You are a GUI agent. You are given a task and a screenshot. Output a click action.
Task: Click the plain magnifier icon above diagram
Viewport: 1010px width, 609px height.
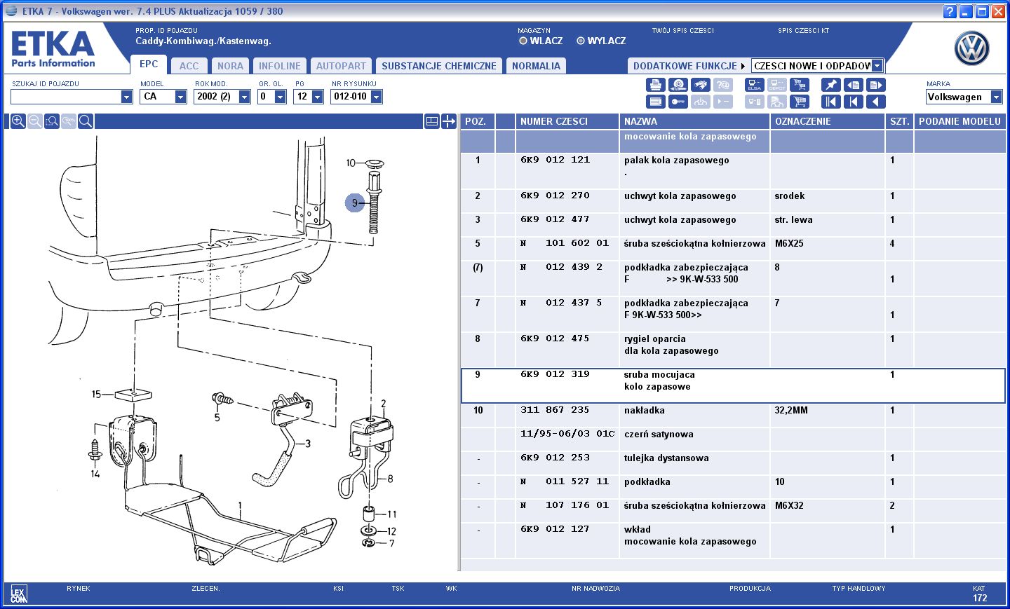[86, 121]
